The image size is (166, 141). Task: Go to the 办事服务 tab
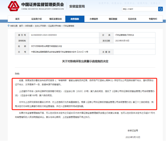tap(94, 19)
